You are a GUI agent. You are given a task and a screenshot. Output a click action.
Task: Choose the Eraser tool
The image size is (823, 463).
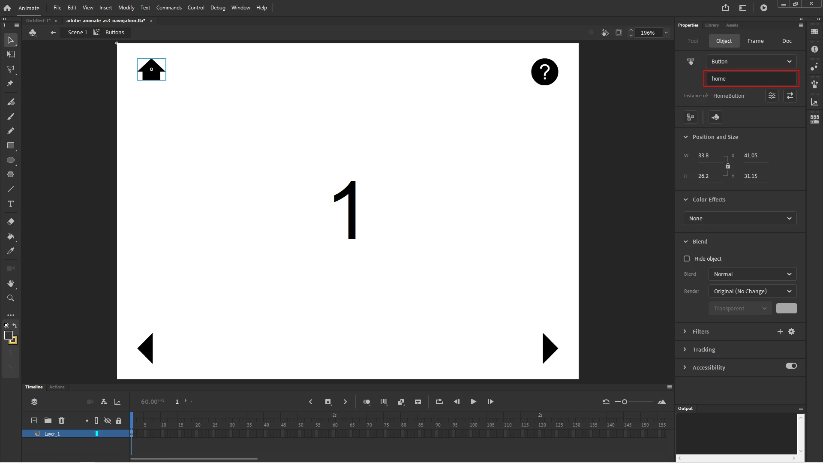coord(11,222)
